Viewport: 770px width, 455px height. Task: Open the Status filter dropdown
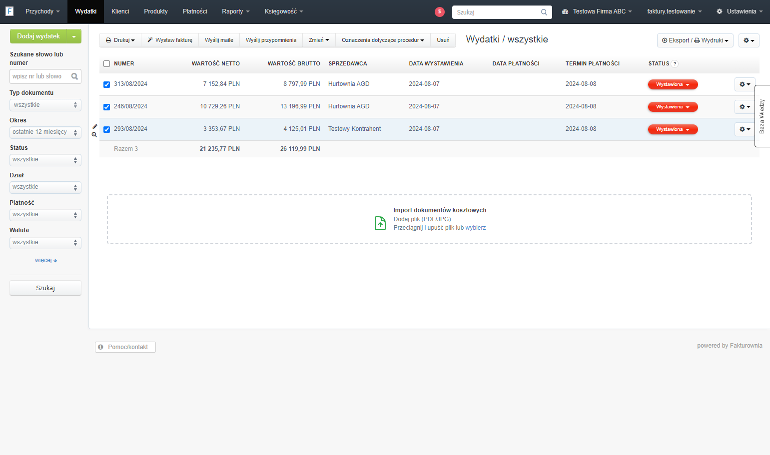45,160
